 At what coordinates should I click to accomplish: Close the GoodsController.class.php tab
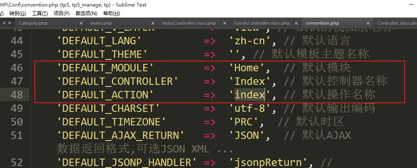click(297, 23)
